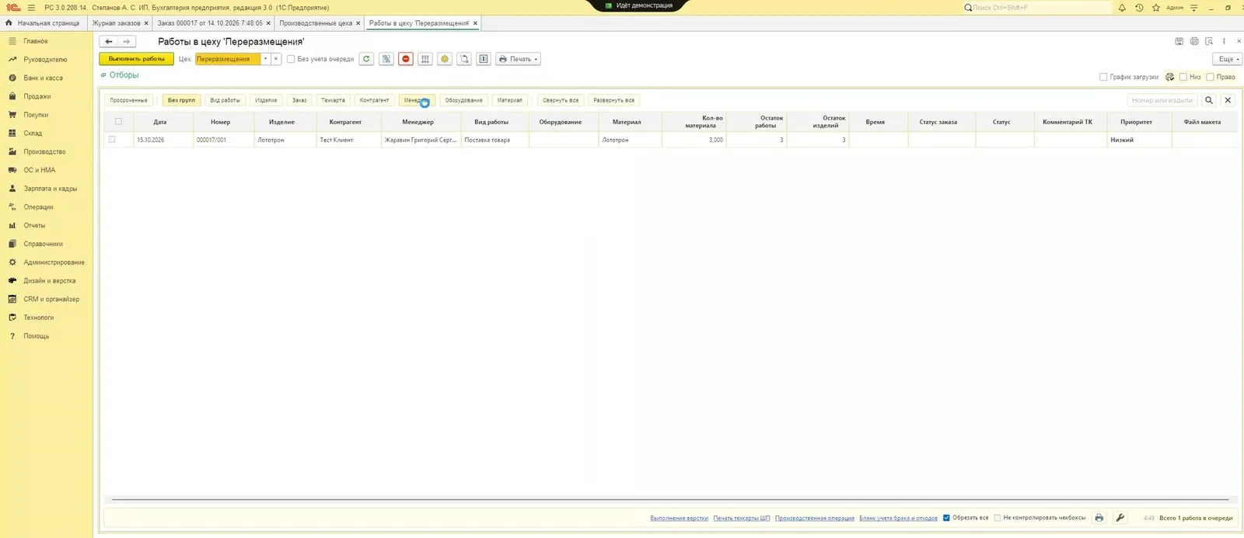Click the Номер или изделие search field
The width and height of the screenshot is (1244, 538).
[1162, 100]
